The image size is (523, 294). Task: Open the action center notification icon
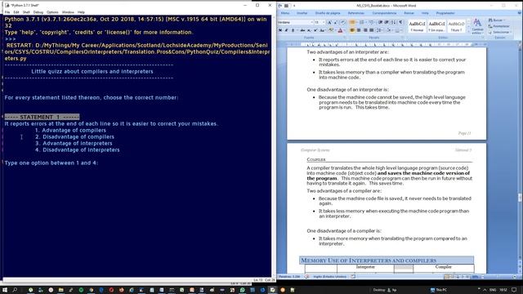(514, 290)
